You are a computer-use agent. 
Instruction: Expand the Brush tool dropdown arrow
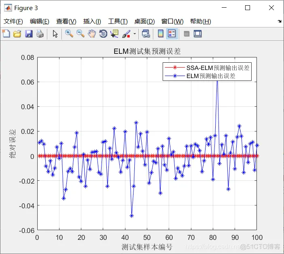tap(135, 34)
